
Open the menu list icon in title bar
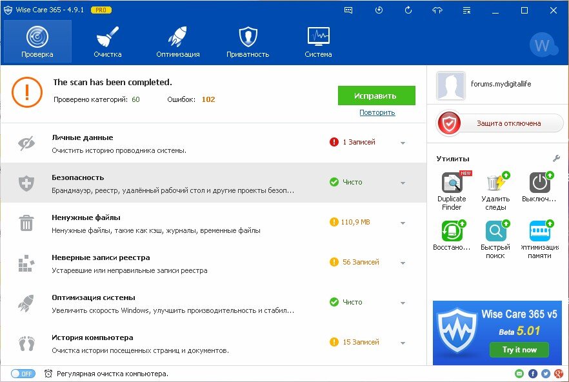466,10
